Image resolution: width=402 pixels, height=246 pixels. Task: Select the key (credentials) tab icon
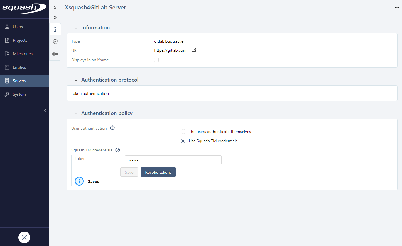point(55,54)
